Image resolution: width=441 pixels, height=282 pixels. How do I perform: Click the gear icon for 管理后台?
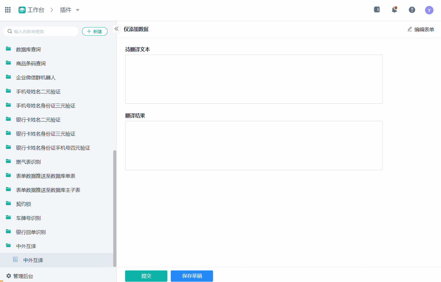click(9, 276)
